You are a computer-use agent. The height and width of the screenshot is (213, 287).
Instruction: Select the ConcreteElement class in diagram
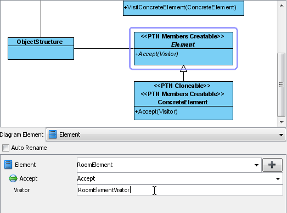(x=183, y=100)
